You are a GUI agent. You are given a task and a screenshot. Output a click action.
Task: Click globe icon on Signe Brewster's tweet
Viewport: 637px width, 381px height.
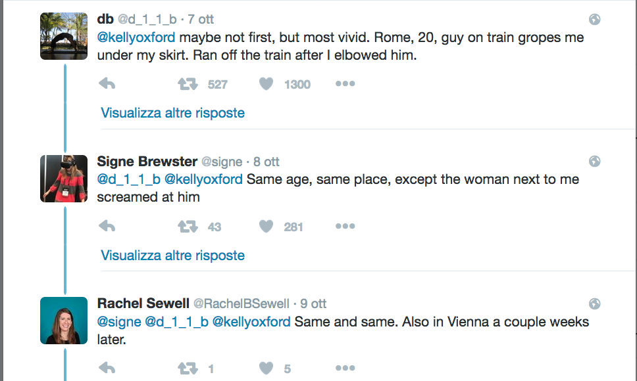click(x=594, y=162)
